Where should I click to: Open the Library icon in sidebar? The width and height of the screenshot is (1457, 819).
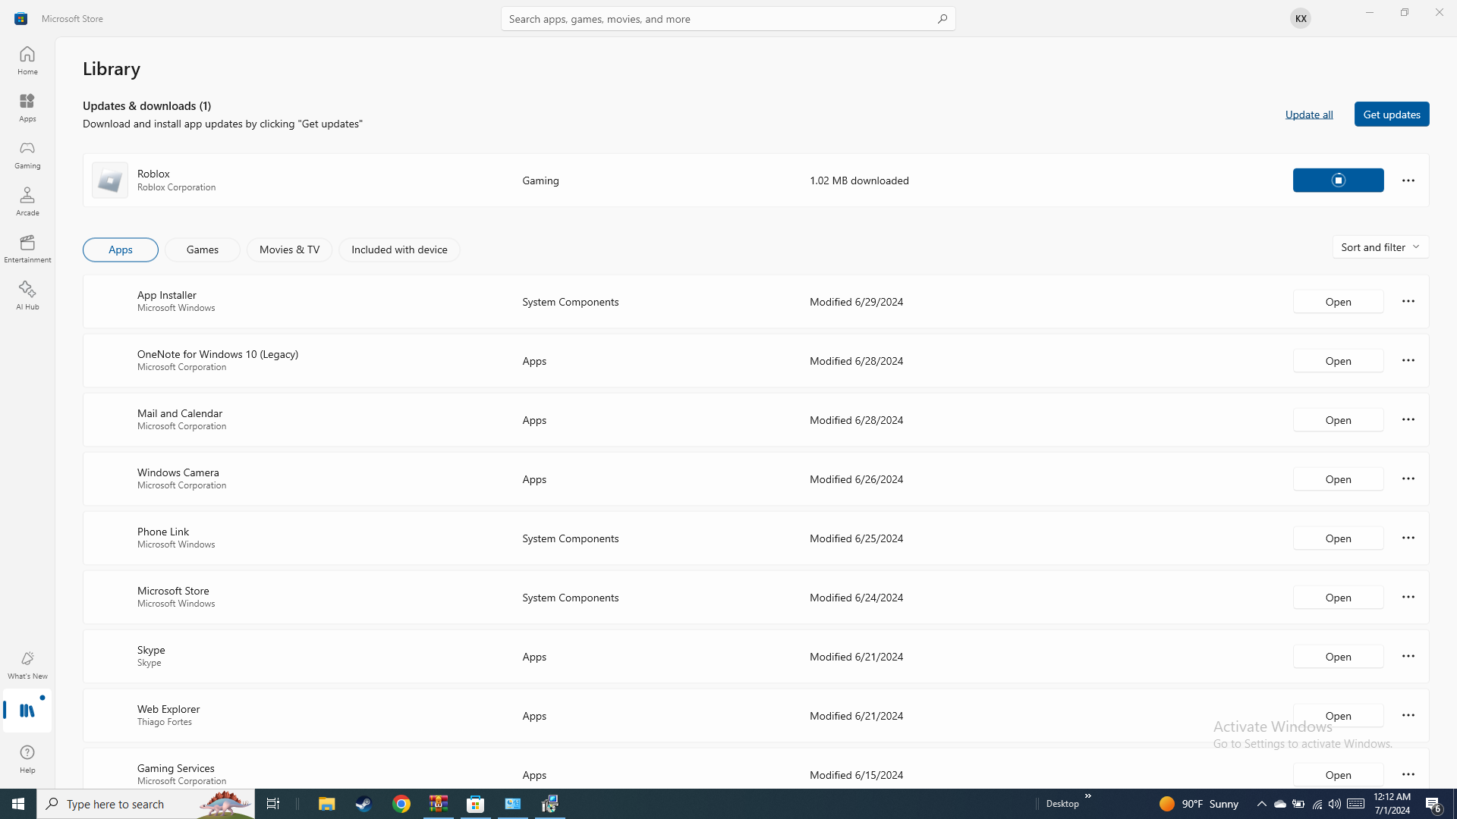pyautogui.click(x=27, y=711)
